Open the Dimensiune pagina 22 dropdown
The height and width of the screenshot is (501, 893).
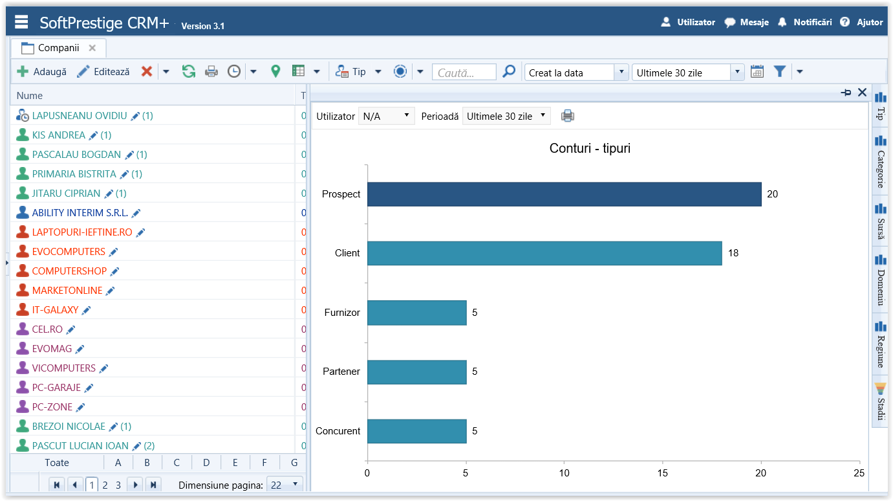[285, 485]
